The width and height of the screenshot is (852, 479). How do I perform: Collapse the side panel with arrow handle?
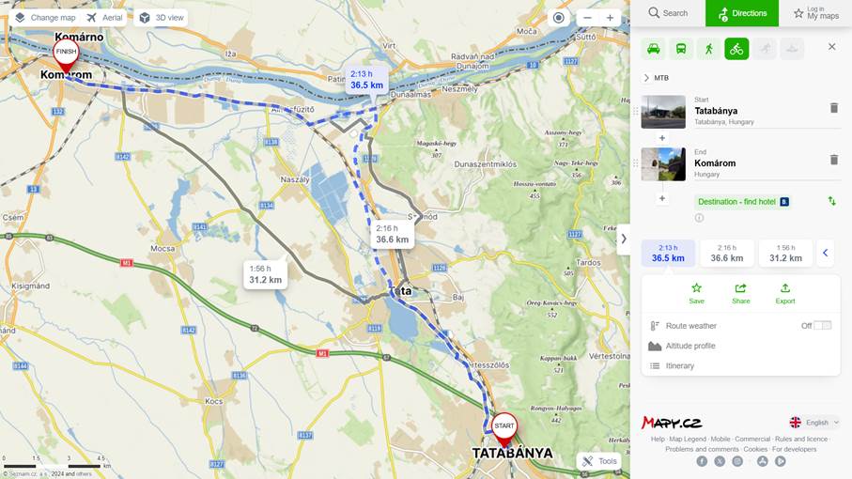click(x=623, y=239)
